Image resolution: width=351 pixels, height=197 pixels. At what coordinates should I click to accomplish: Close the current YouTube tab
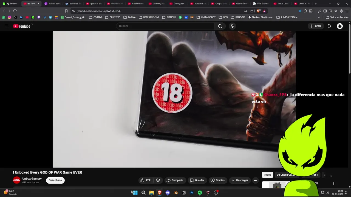(x=38, y=4)
